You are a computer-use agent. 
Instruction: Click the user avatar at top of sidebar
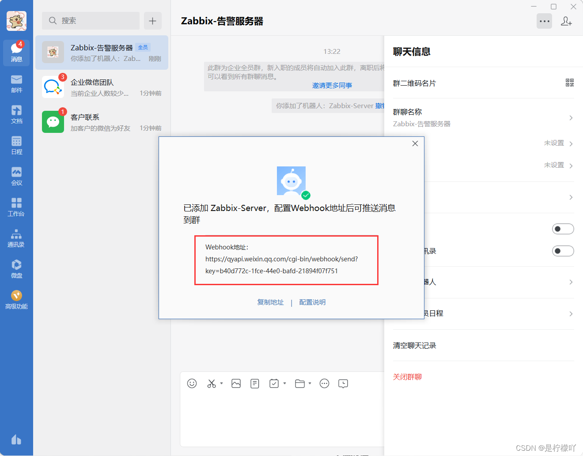16,21
